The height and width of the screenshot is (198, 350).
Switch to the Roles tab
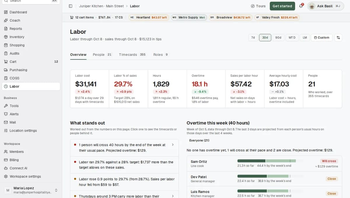point(161,55)
